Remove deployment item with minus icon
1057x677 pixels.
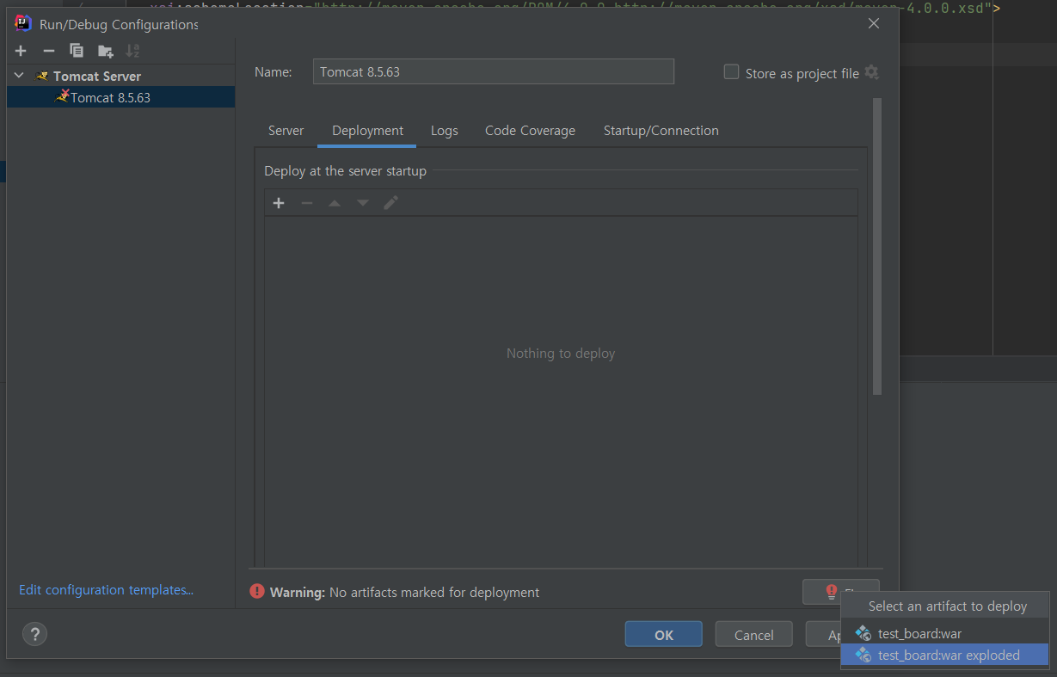(306, 203)
